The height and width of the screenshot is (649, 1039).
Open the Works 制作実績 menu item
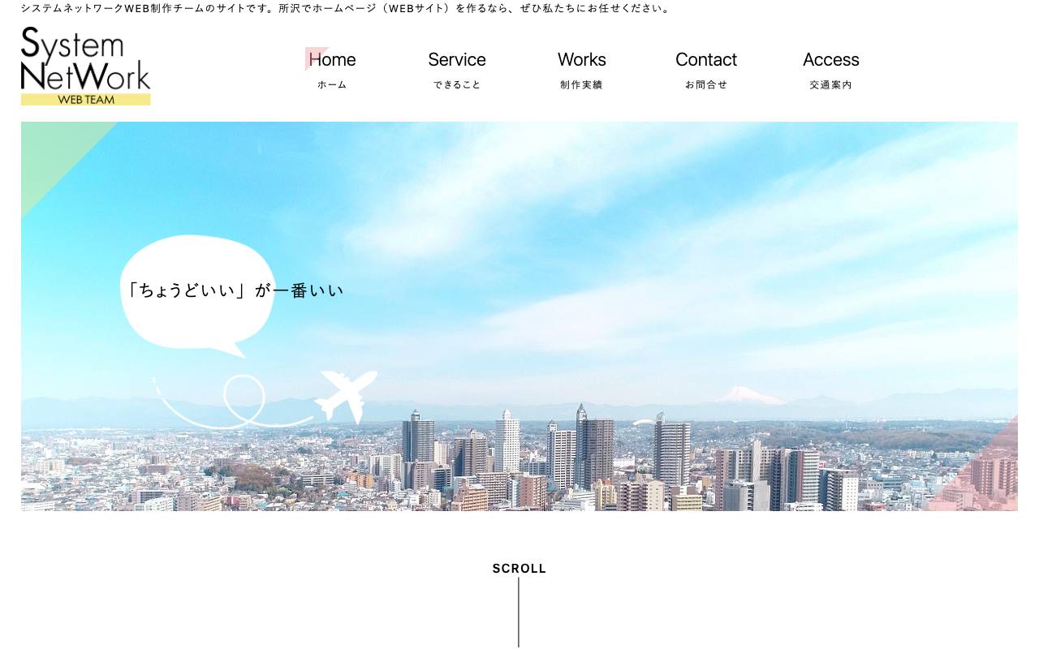[x=582, y=70]
